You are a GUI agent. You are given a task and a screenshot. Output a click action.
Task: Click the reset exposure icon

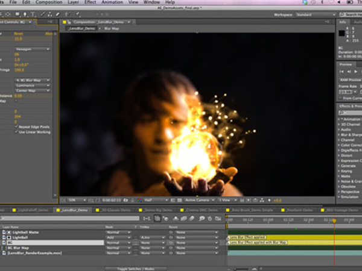(x=269, y=201)
